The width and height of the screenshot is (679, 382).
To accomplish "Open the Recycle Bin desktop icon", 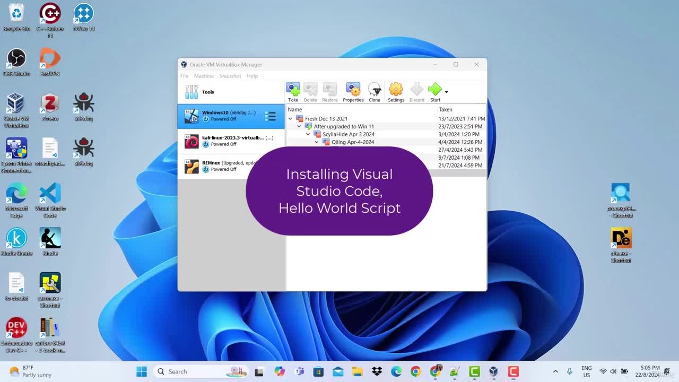I will (x=16, y=18).
